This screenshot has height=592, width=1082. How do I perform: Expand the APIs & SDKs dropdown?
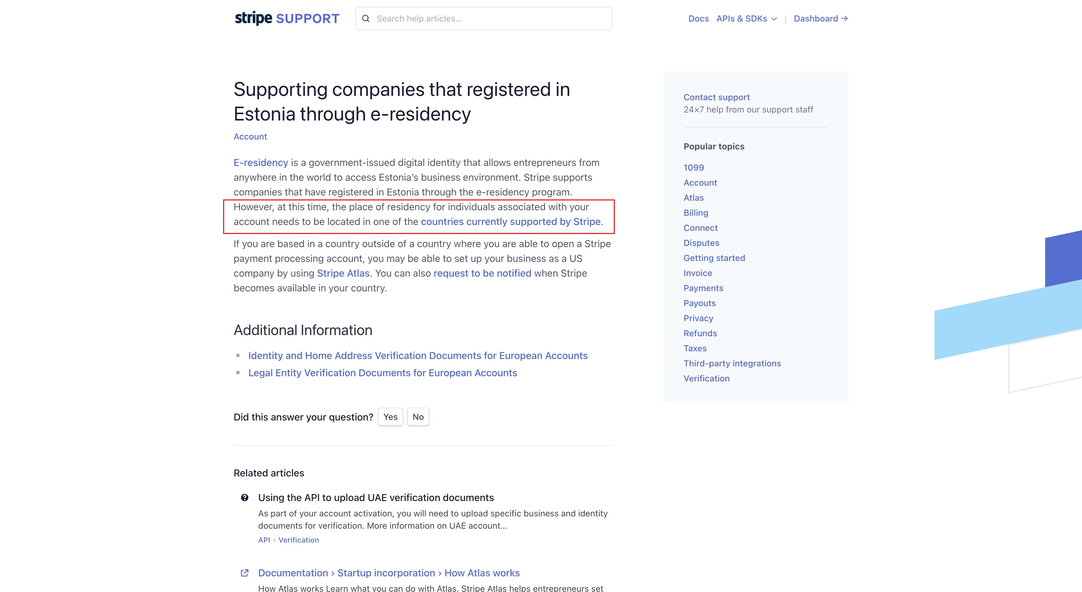(x=746, y=18)
